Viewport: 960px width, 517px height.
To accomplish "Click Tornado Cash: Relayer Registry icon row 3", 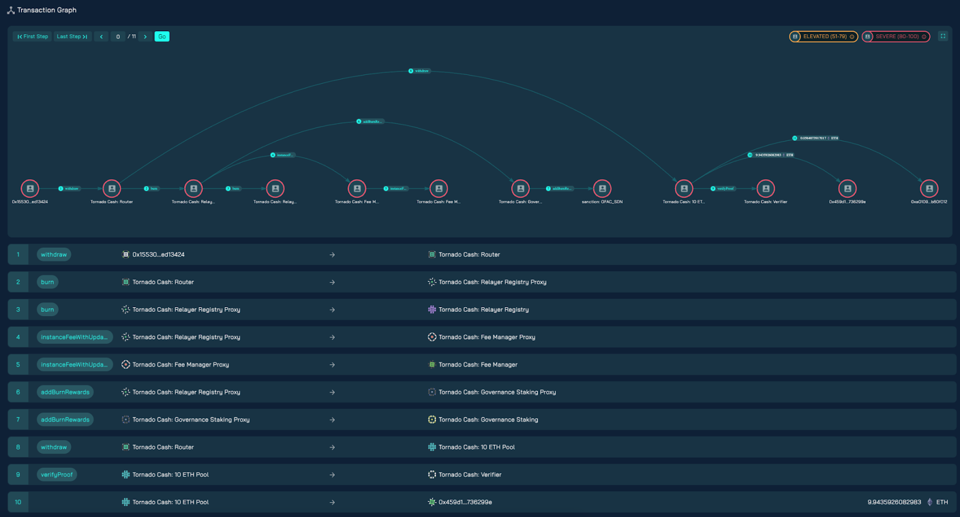I will 432,309.
